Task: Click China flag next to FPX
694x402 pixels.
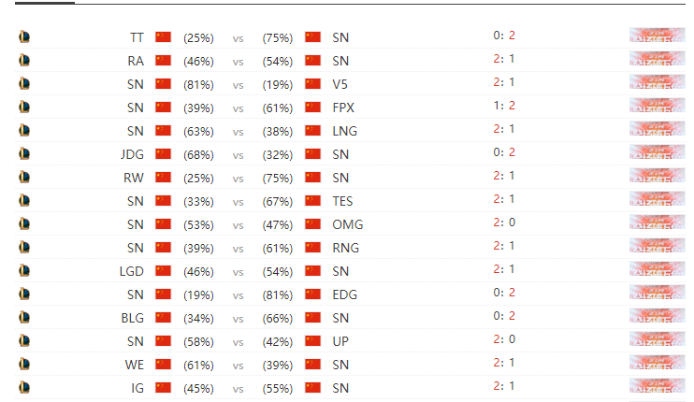Action: [312, 107]
